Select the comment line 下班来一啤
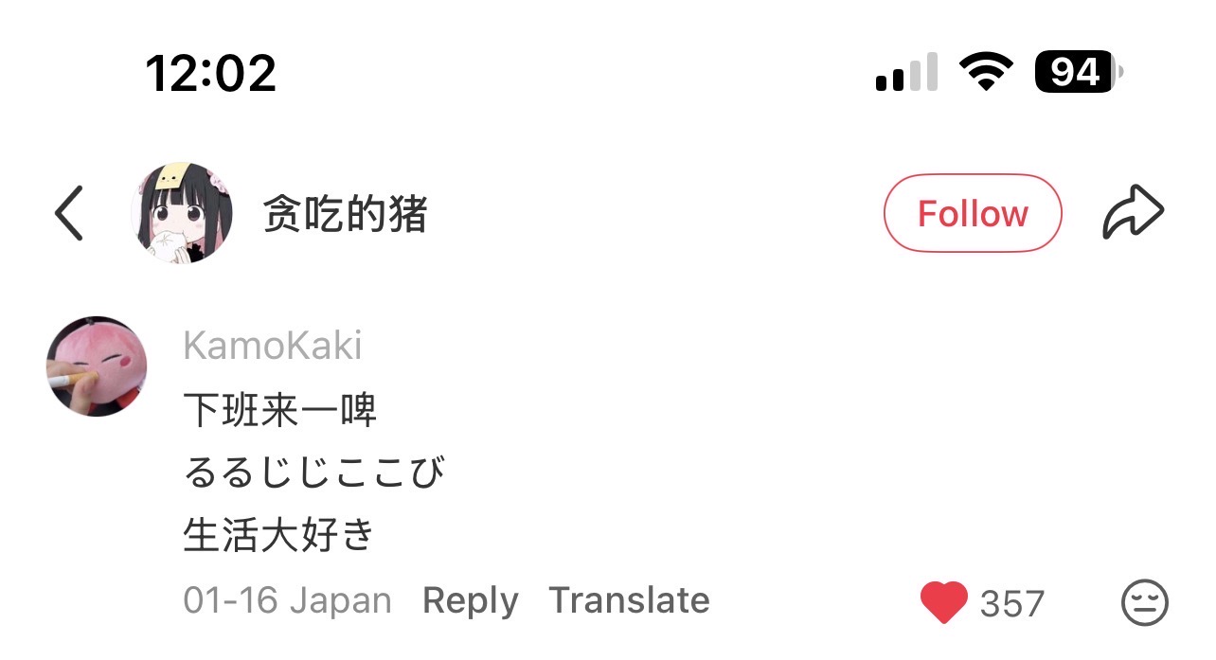Viewport: 1216px width, 660px height. tap(280, 411)
